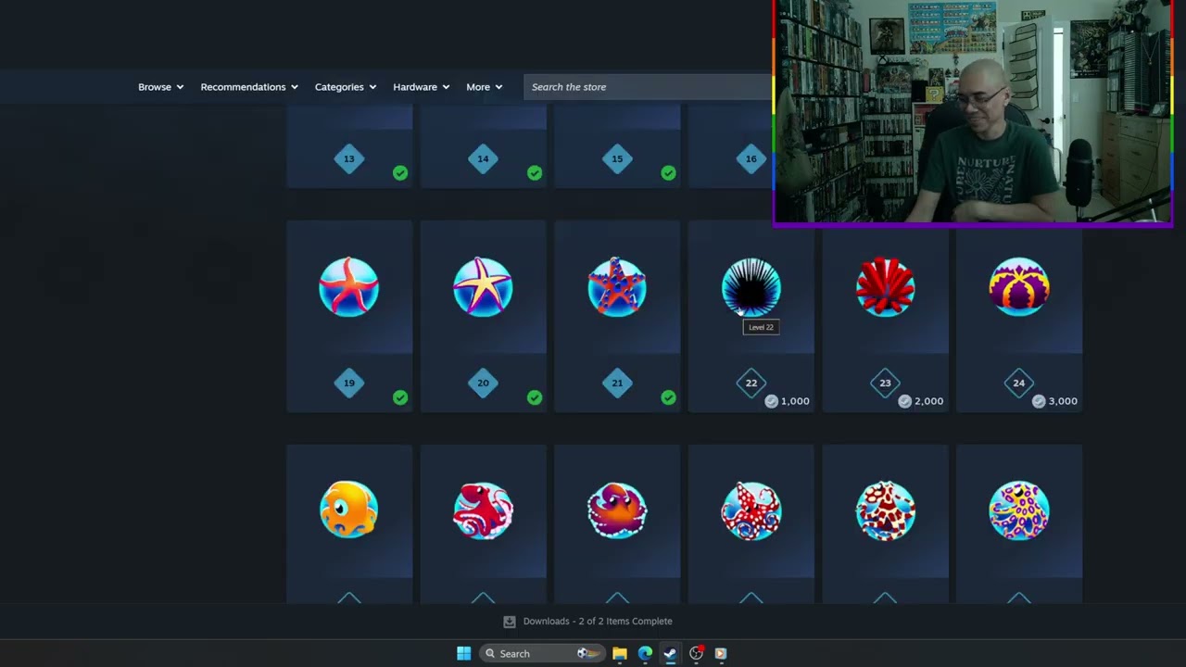Click the Steam taskbar icon
Image resolution: width=1186 pixels, height=667 pixels.
click(x=670, y=653)
